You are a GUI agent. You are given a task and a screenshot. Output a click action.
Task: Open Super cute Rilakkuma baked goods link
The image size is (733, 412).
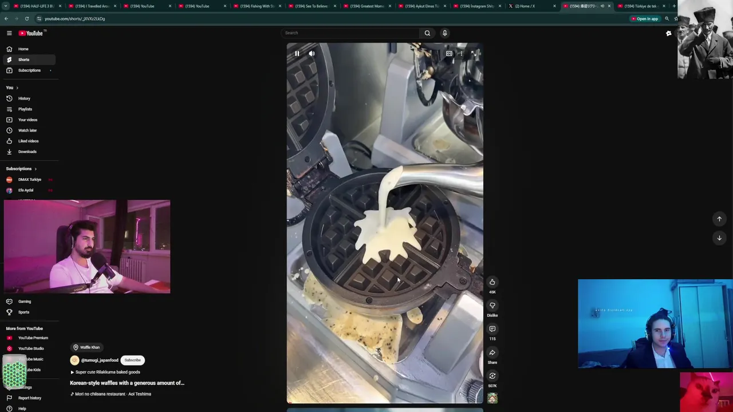105,372
